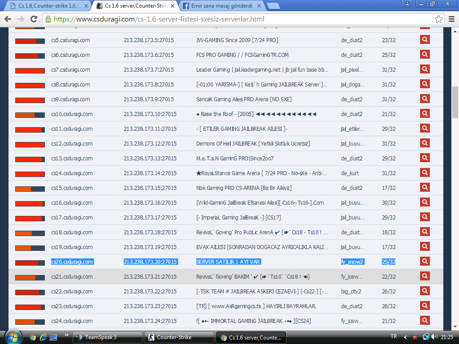
Task: Click search icon for cs24.csduragi.com row
Action: pos(425,320)
